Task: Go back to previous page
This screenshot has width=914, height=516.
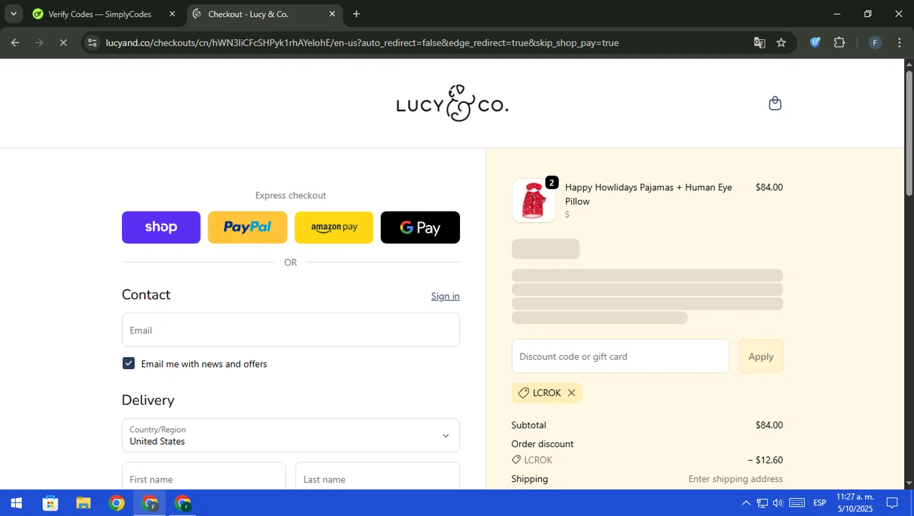Action: coord(15,43)
